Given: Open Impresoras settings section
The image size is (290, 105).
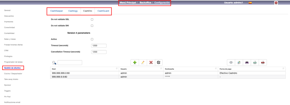Looking at the screenshot, I should [x=8, y=21].
